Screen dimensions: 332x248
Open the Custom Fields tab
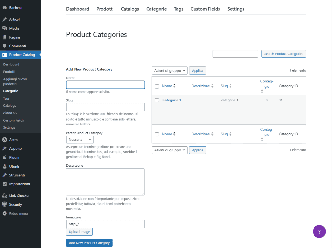205,9
